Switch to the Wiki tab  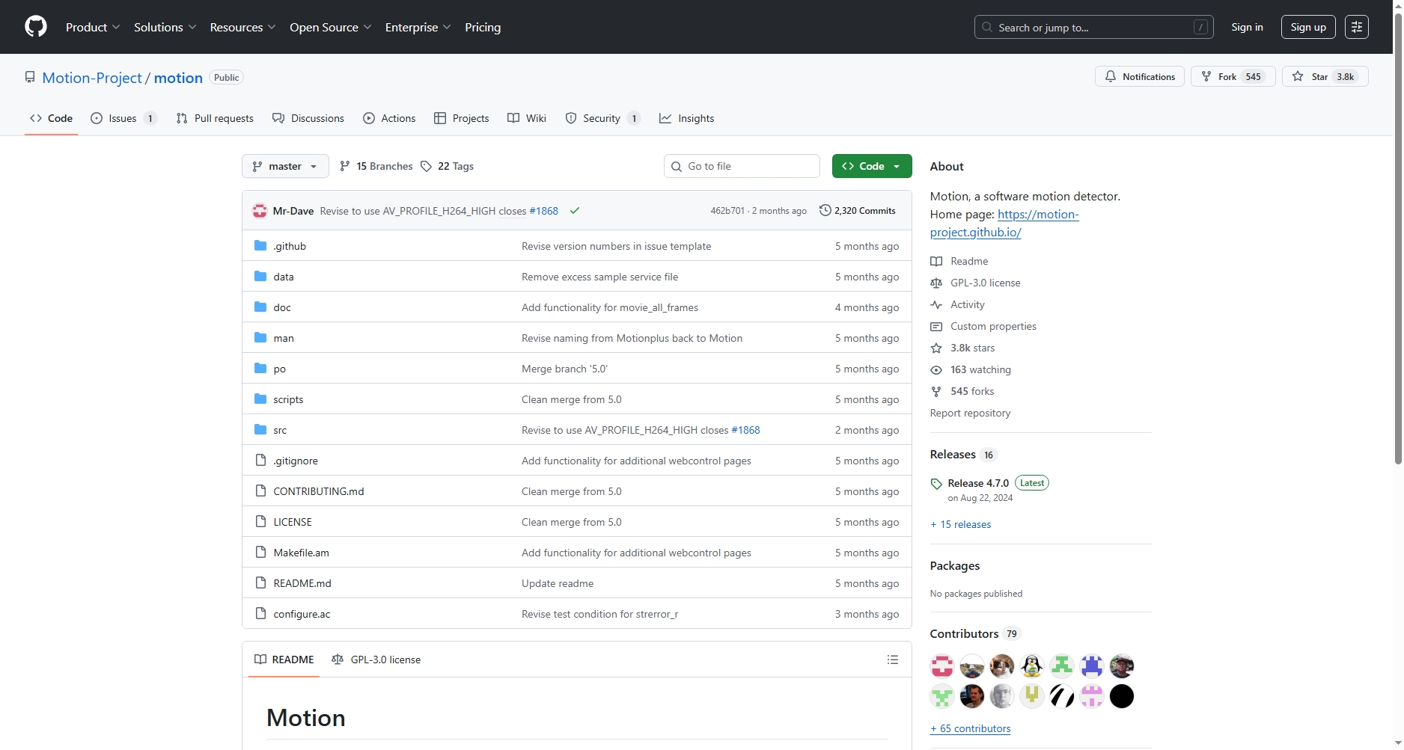[527, 118]
